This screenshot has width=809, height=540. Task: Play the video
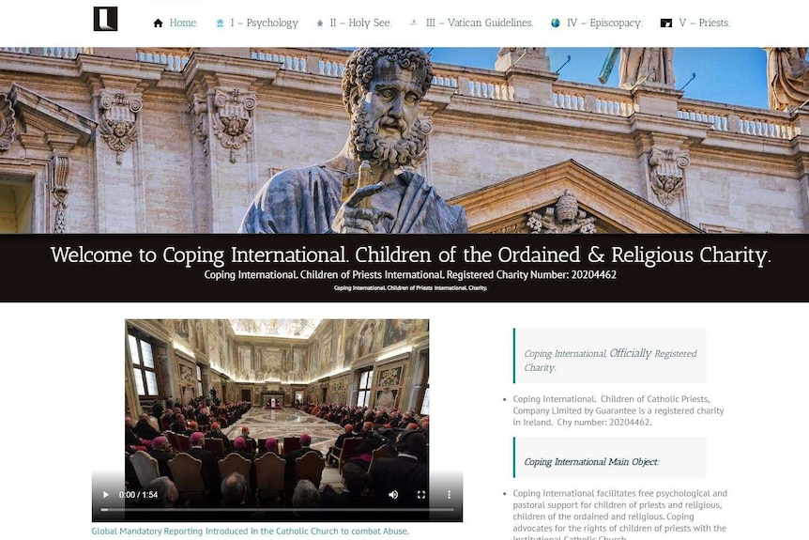click(x=106, y=495)
